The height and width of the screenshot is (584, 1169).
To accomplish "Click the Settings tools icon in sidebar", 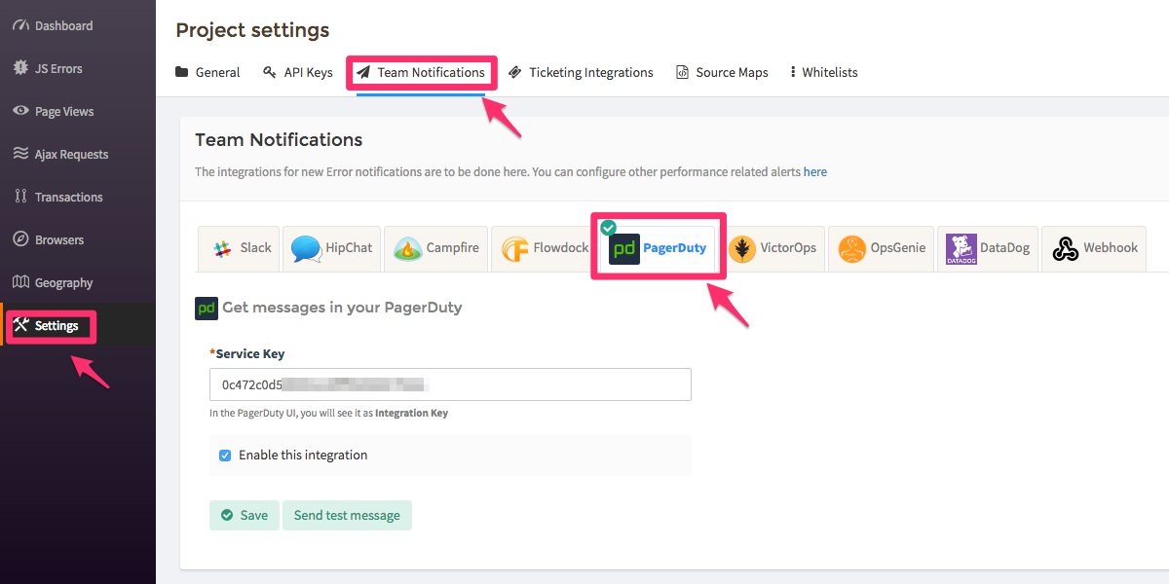I will pos(20,325).
